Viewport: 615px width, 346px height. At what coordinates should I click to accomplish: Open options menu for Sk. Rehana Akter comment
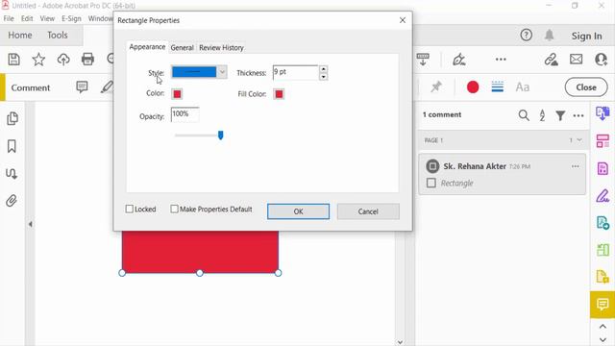point(575,166)
